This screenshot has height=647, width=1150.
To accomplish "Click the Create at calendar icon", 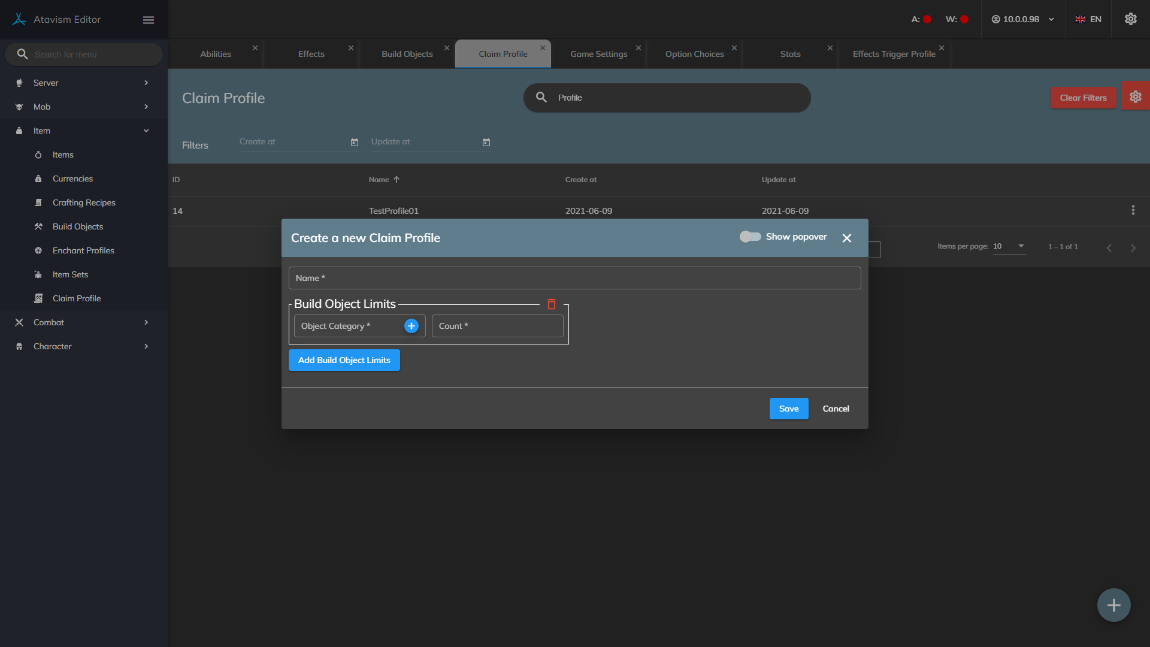I will 355,143.
